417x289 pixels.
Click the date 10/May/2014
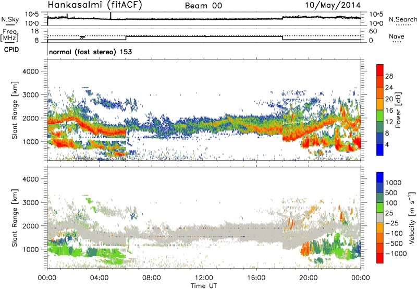333,5
